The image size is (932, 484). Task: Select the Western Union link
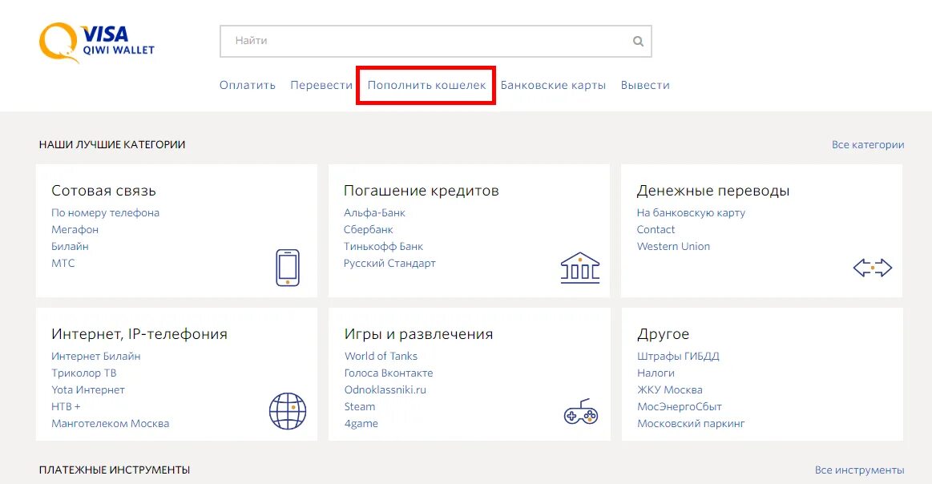pos(673,246)
